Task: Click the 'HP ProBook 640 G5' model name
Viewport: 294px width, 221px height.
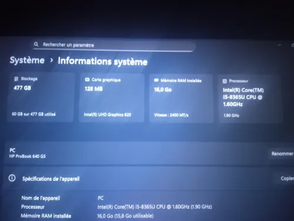Action: point(28,156)
